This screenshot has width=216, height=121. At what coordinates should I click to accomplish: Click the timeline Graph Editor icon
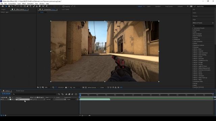click(x=76, y=94)
